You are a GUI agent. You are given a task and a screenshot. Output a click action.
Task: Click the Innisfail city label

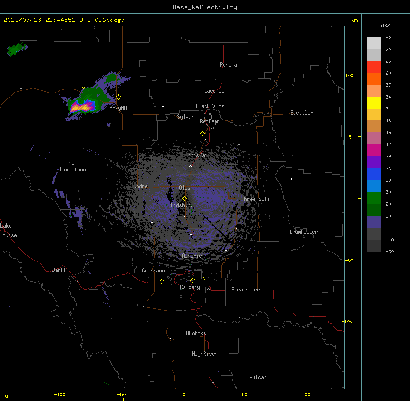pos(198,155)
